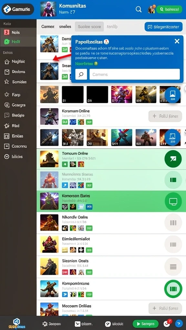Click the popup search magnifier button
The width and height of the screenshot is (186, 330).
coord(81,74)
